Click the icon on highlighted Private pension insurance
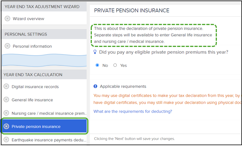The image size is (242, 146). [6, 126]
